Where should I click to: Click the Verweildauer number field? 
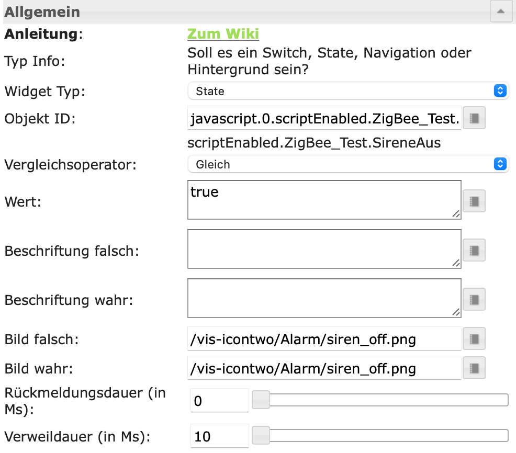click(x=219, y=436)
